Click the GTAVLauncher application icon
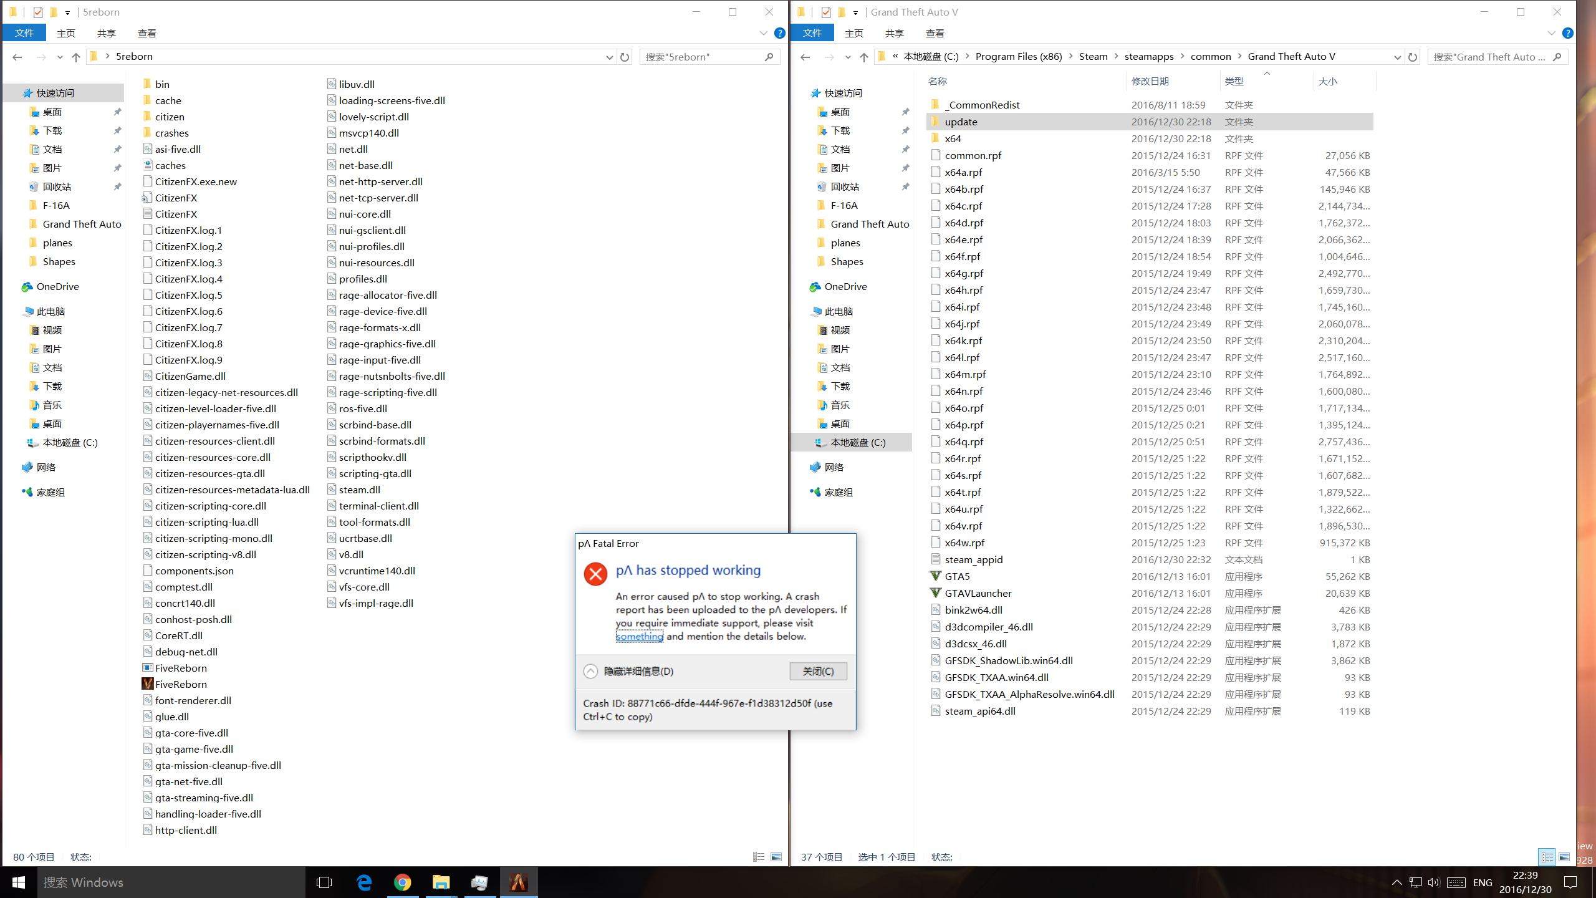Viewport: 1596px width, 898px height. [935, 593]
